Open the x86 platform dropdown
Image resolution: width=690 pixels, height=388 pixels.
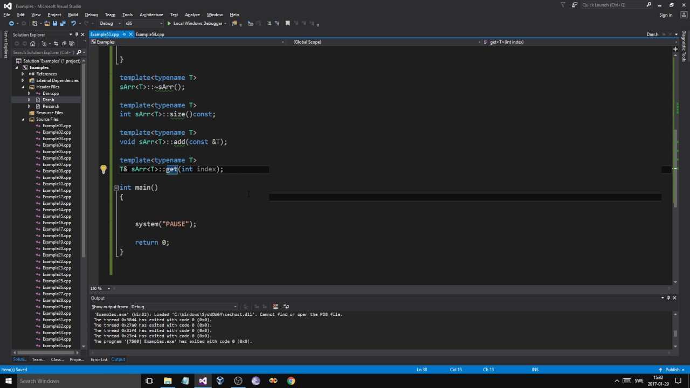coord(143,24)
